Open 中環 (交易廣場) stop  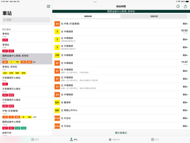[26, 114]
